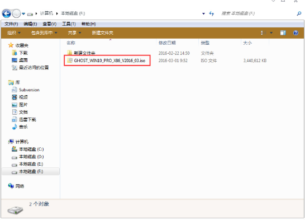
Task: Click the 库 libraries icon in sidebar
Action: tap(11, 83)
